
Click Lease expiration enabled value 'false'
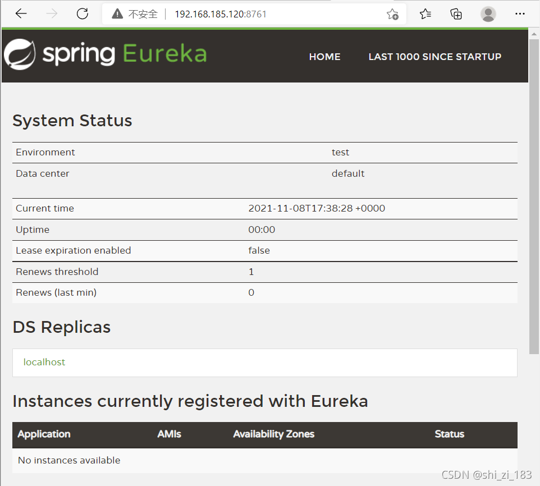click(x=259, y=250)
